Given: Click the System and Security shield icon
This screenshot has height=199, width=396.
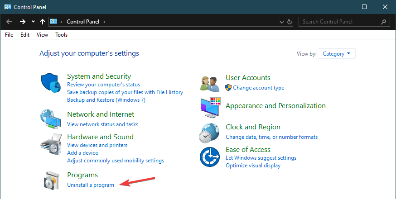Looking at the screenshot, I should coord(51,84).
